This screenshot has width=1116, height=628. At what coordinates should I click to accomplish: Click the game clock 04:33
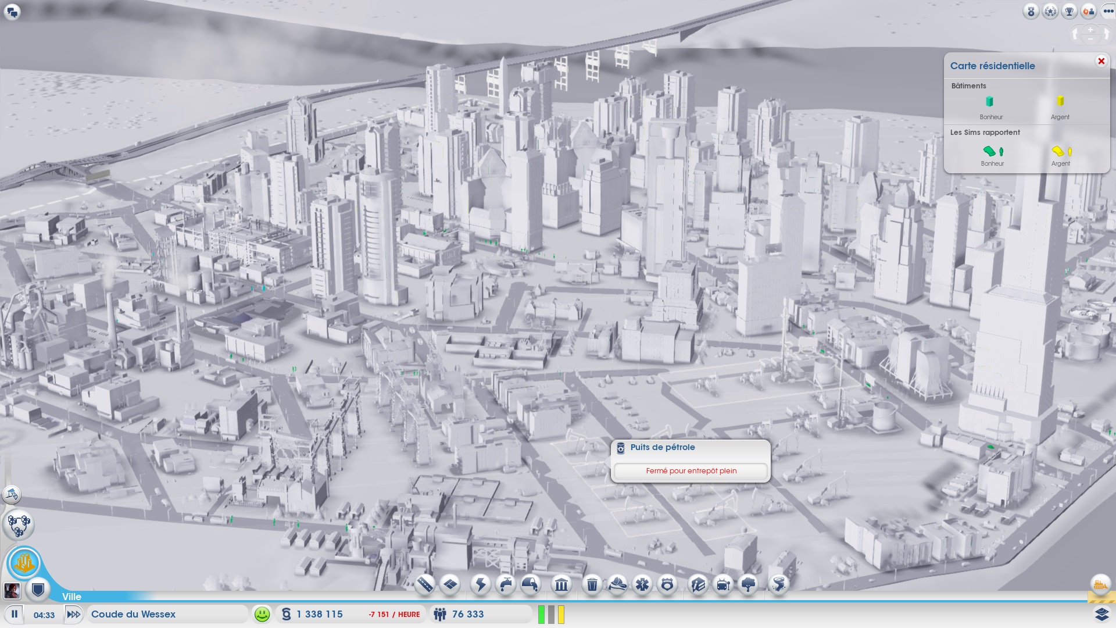[x=44, y=615]
